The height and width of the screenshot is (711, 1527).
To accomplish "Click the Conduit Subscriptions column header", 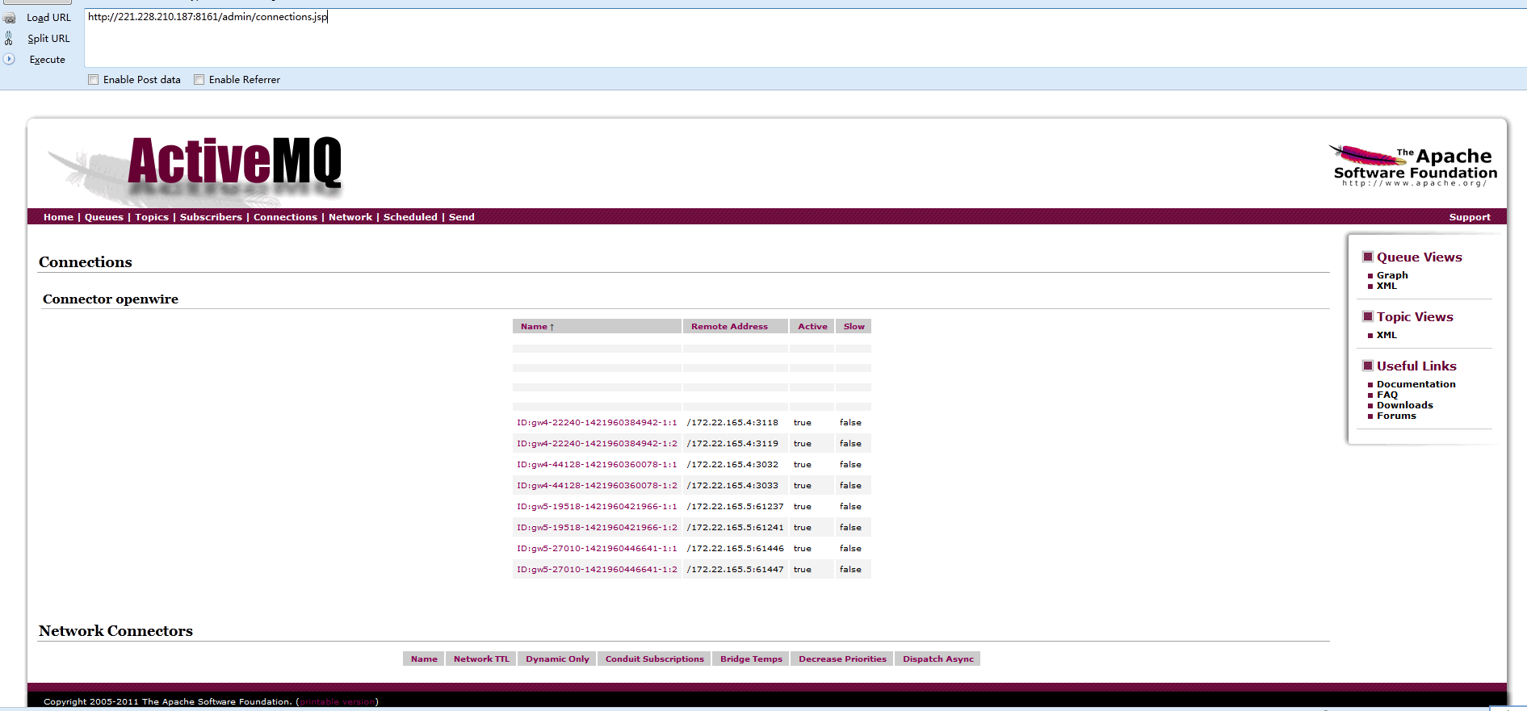I will [655, 659].
